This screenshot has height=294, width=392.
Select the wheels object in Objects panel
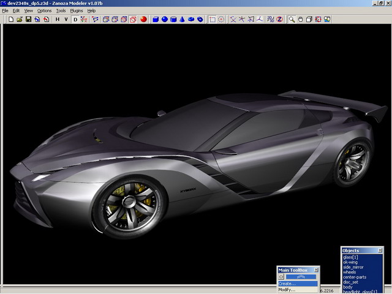pyautogui.click(x=350, y=272)
